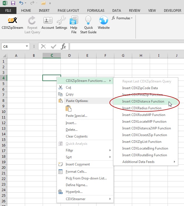Switch to the DATA tab

point(117,11)
